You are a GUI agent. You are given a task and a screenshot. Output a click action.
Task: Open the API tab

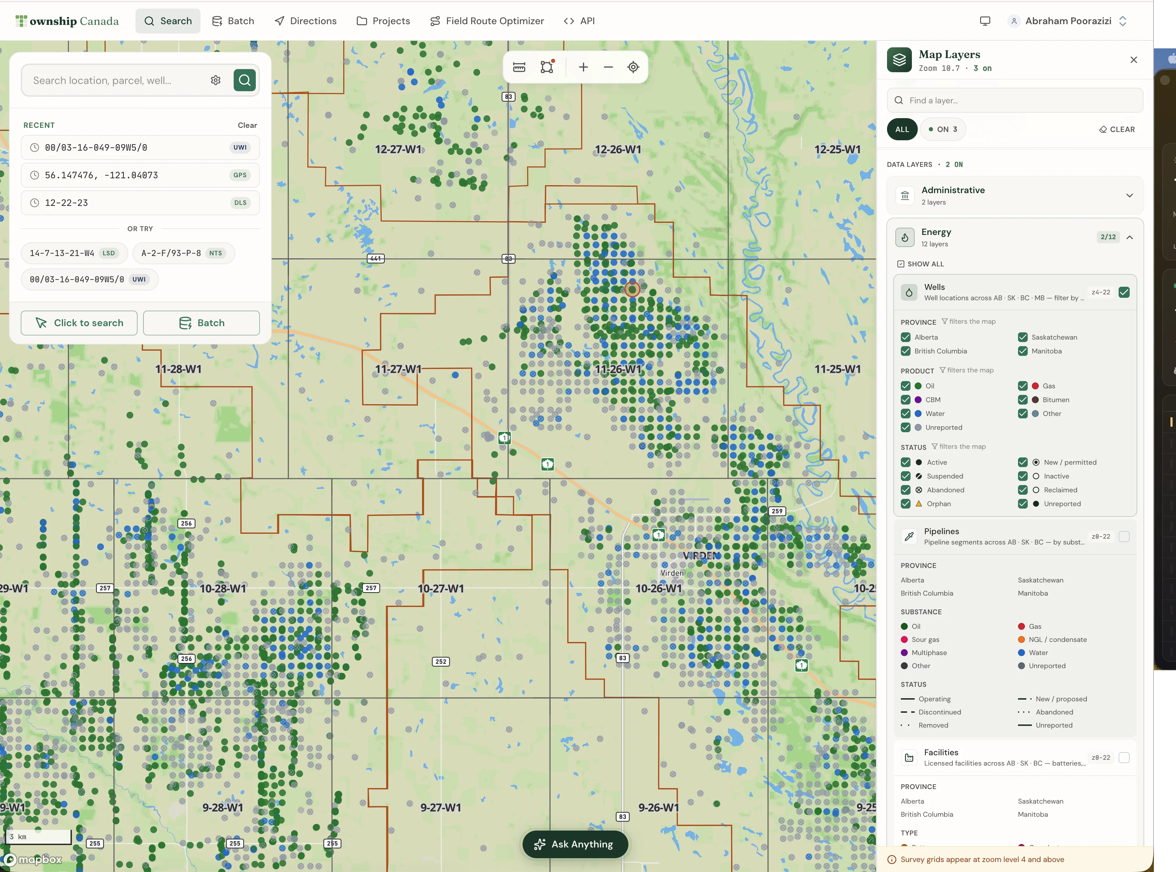(579, 21)
